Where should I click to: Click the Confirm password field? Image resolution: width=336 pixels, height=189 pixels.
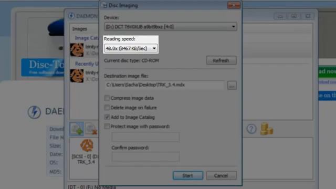[145, 157]
